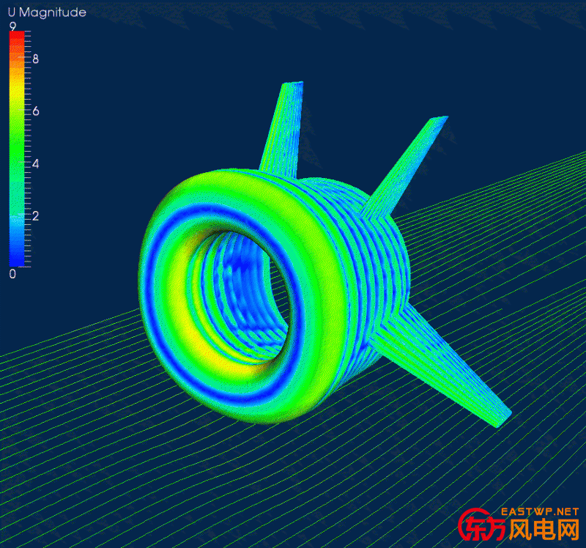The height and width of the screenshot is (548, 586).
Task: Select the legend value 9 label
Action: click(x=12, y=26)
